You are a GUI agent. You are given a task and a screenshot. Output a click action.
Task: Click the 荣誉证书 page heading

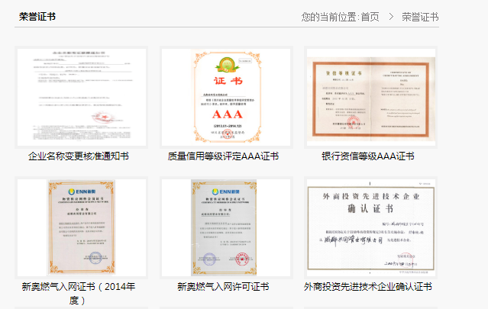[37, 17]
